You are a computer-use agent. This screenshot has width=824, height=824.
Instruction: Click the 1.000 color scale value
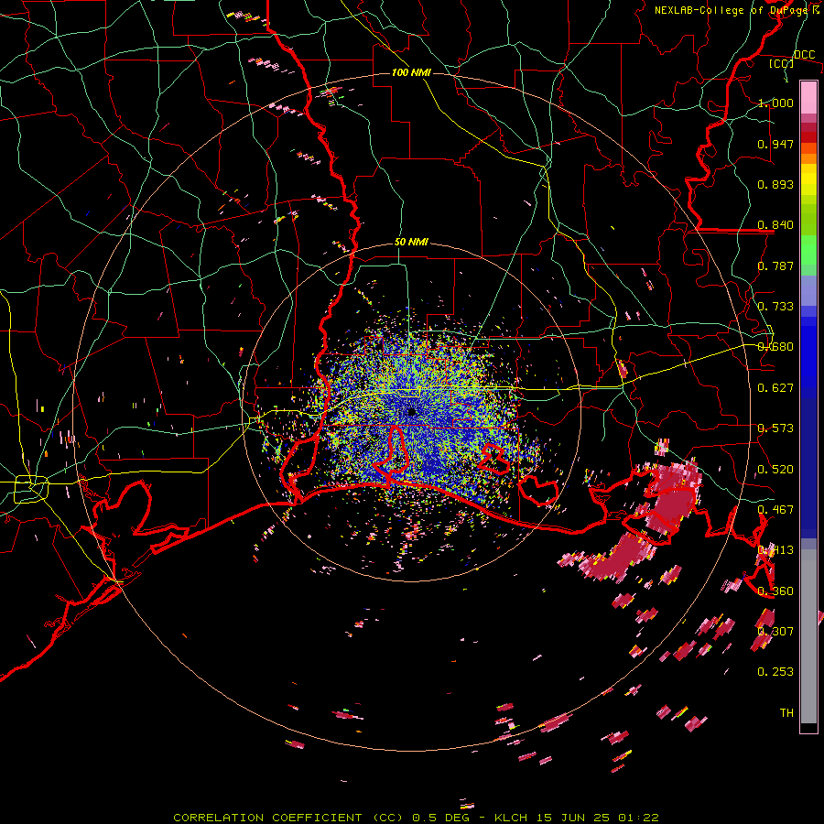click(x=775, y=103)
